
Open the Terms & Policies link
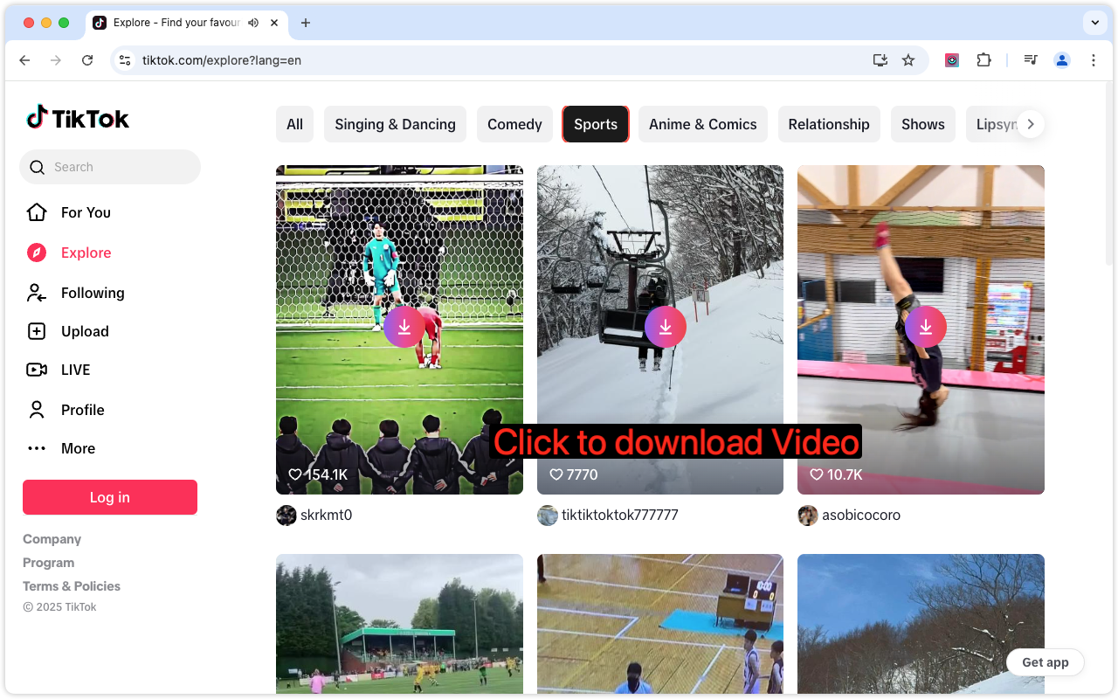click(71, 585)
